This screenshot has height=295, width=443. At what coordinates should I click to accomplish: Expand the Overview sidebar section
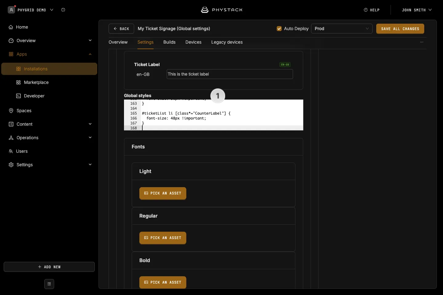pyautogui.click(x=90, y=41)
